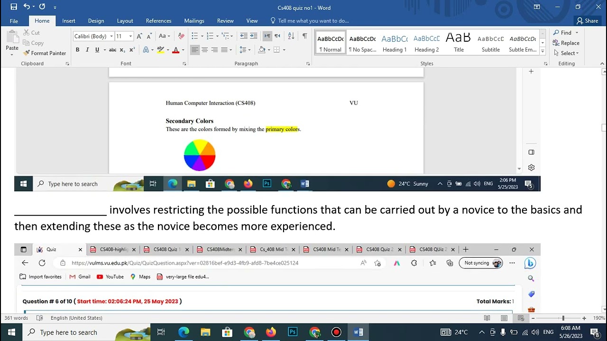The width and height of the screenshot is (607, 341).
Task: Apply superscript formatting
Action: tap(132, 50)
